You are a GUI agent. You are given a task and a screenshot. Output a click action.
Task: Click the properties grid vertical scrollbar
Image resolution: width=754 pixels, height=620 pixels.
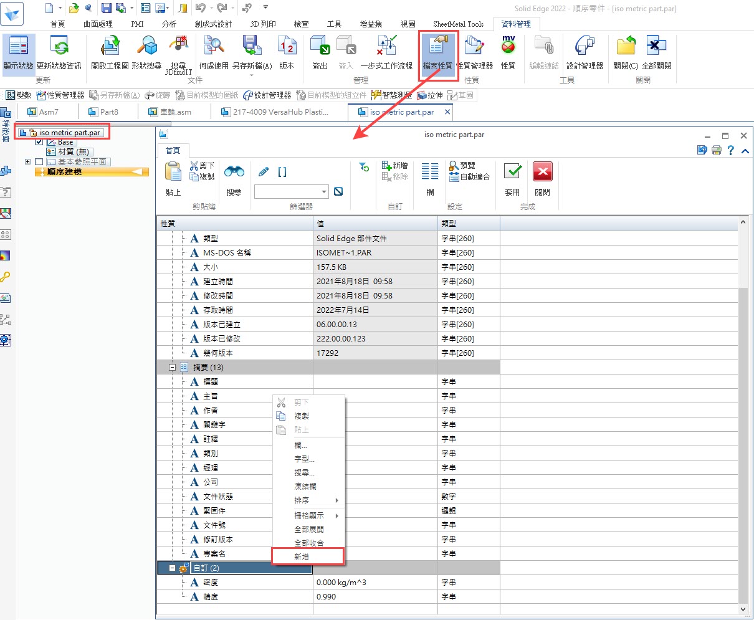pyautogui.click(x=743, y=414)
